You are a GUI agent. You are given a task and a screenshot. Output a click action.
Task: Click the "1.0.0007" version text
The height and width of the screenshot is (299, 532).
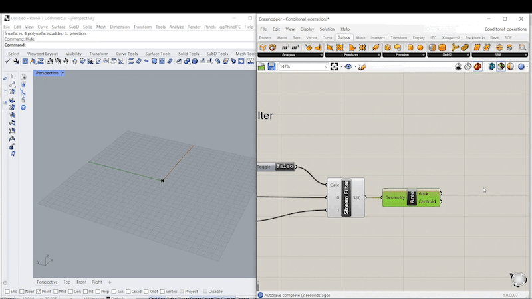pos(510,296)
